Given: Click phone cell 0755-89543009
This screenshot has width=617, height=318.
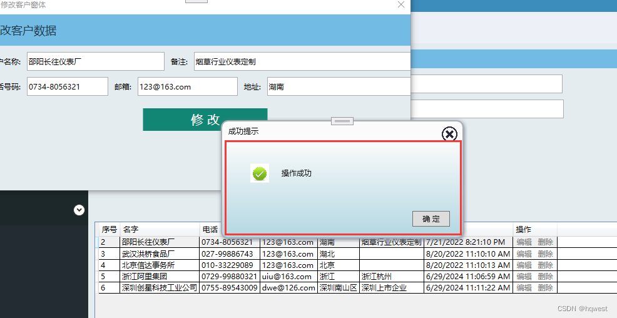Looking at the screenshot, I should pyautogui.click(x=230, y=288).
